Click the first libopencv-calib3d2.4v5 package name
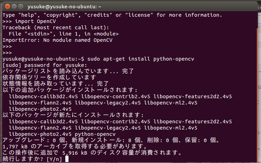The image size is (261, 163). point(43,96)
